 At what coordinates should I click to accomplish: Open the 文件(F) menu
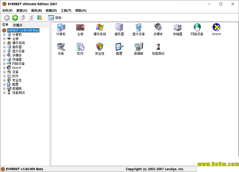7,11
